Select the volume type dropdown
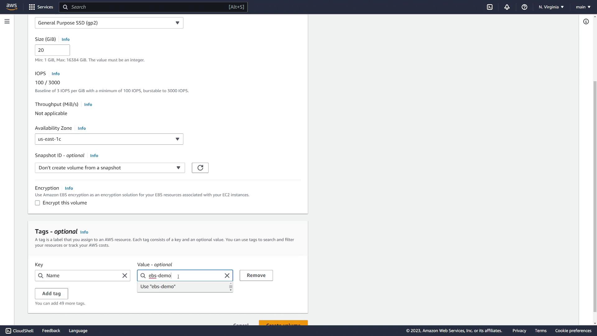597x336 pixels. click(109, 23)
